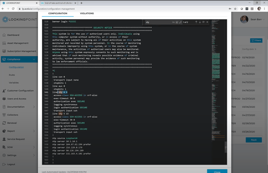This screenshot has height=173, width=268.
Task: Click 'ntp source Loopback0' line
Action: 65,138
